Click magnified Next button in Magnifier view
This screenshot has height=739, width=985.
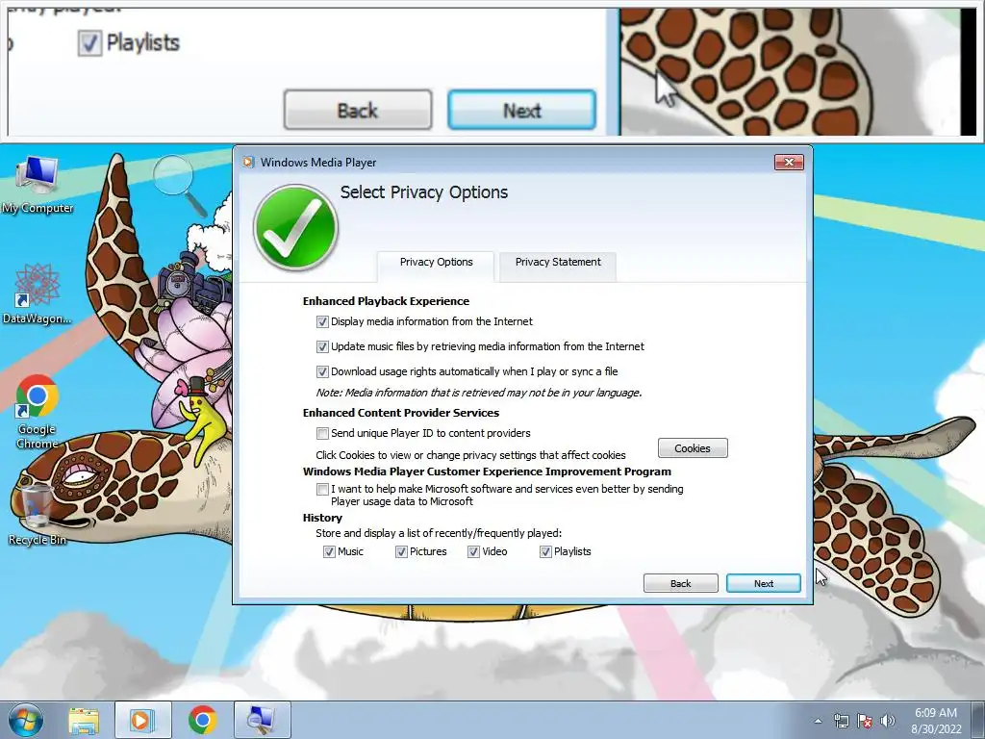pyautogui.click(x=521, y=110)
